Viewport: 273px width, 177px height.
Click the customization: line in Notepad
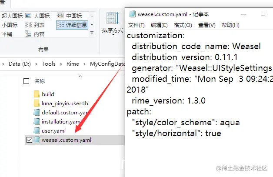coord(156,36)
